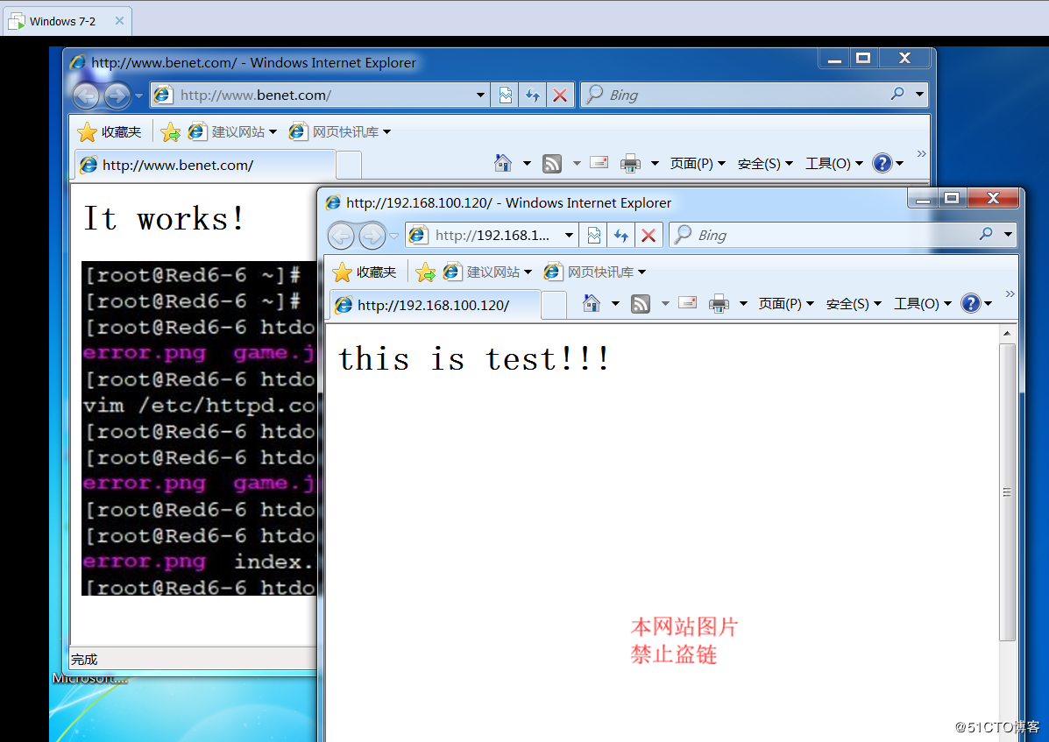Click the 'It works!' heading text
Viewport: 1049px width, 742px height.
click(165, 219)
